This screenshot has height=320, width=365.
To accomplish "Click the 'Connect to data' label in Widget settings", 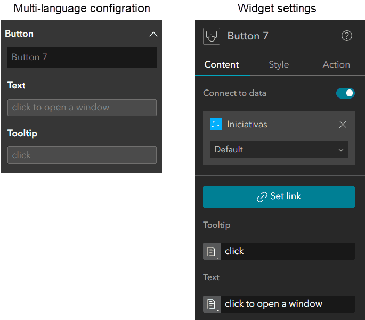I will pos(234,93).
